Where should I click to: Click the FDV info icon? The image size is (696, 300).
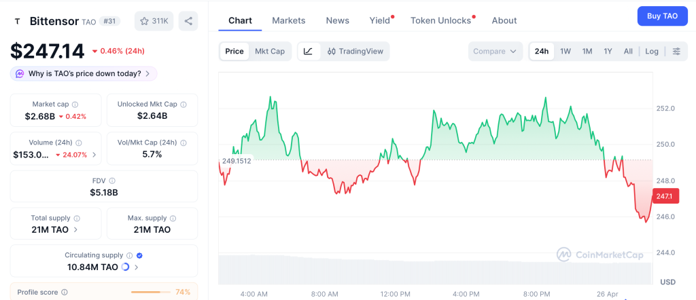point(112,181)
